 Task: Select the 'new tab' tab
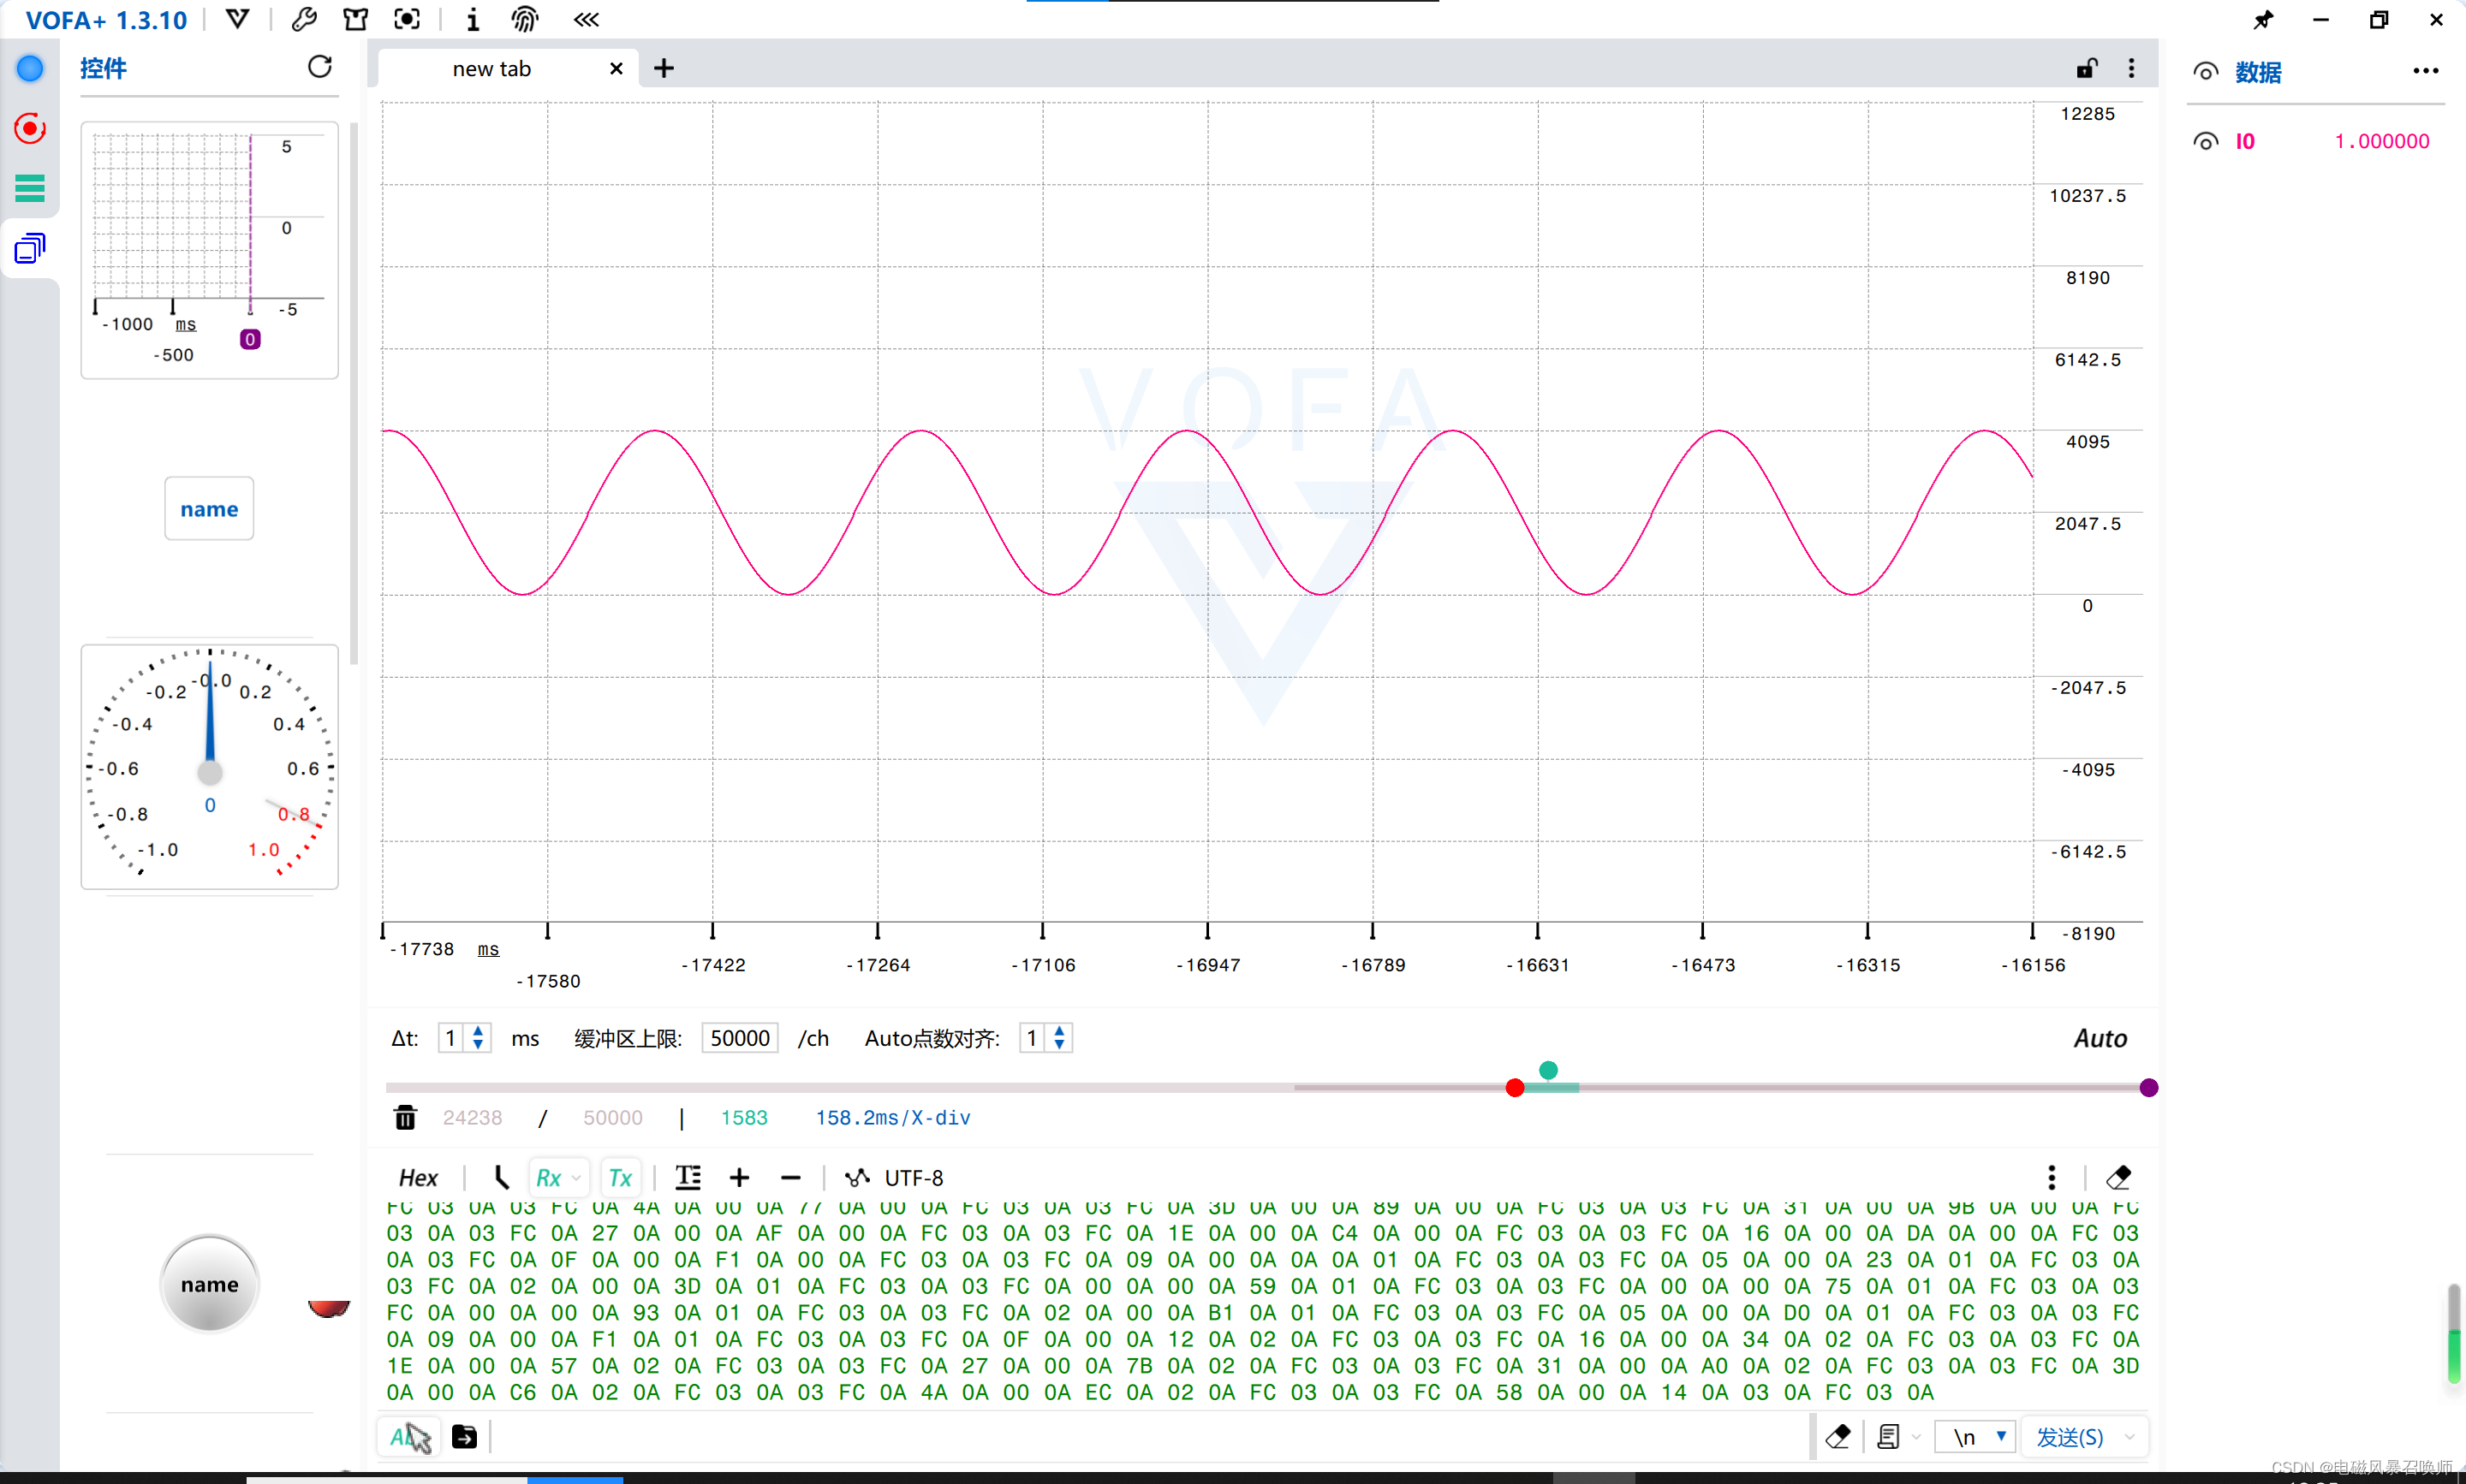pyautogui.click(x=491, y=68)
